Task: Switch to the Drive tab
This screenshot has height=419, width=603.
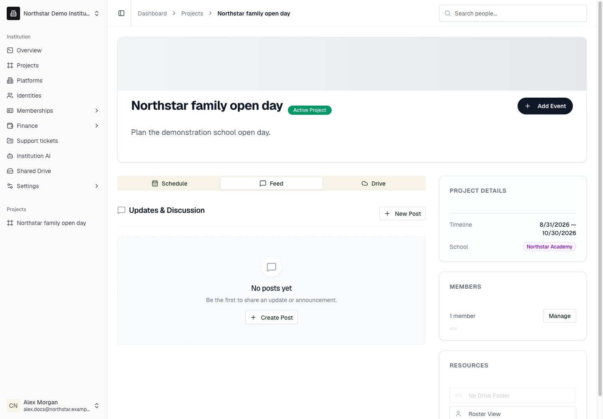Action: [x=374, y=184]
